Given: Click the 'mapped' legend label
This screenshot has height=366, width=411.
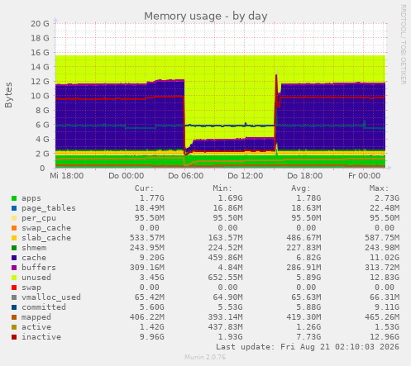Looking at the screenshot, I should 36,317.
